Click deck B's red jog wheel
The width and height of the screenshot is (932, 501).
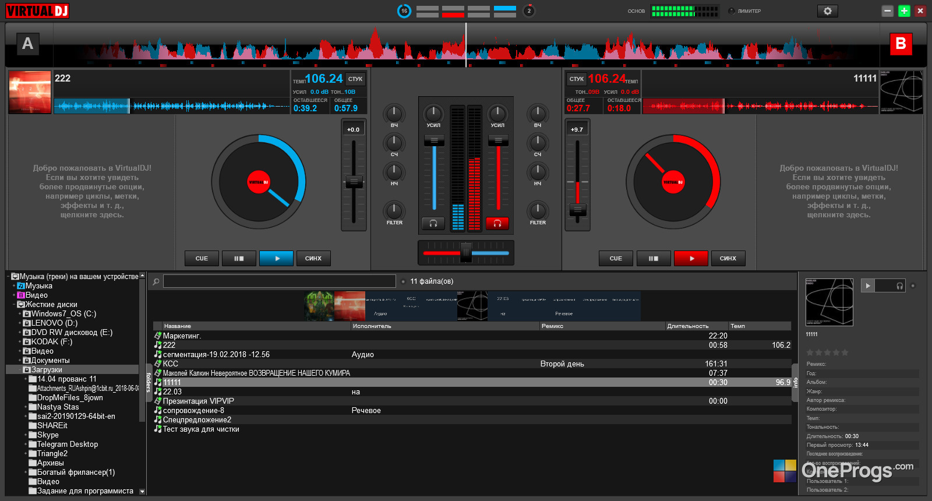point(673,182)
